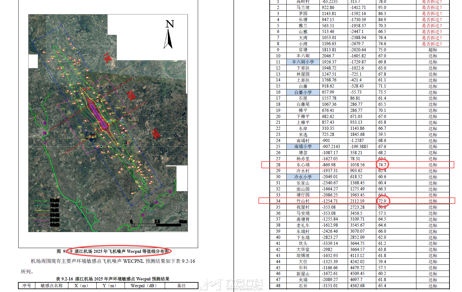Click the Wecpnl value '64.5' in row 37

[382, 219]
